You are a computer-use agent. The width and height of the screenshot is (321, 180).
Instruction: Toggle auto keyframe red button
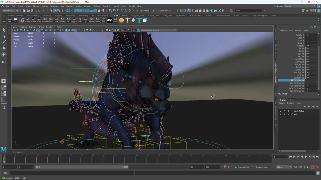coord(313,167)
